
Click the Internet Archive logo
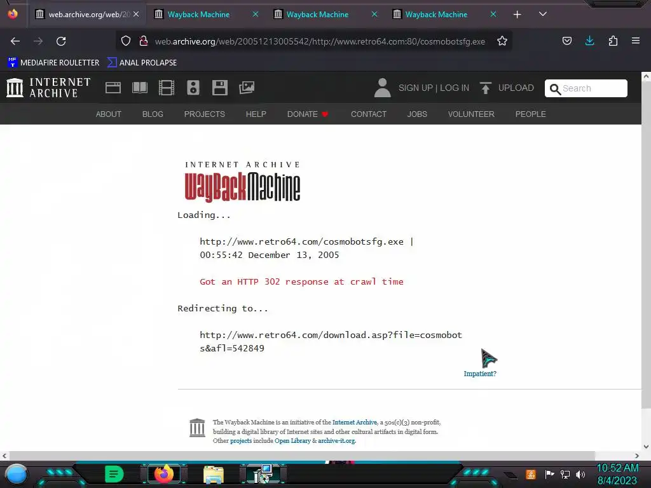[48, 88]
